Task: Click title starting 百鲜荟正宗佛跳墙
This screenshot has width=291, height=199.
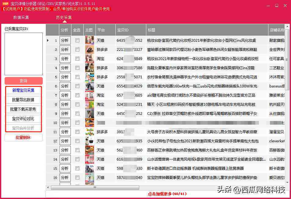Action: tap(202, 150)
